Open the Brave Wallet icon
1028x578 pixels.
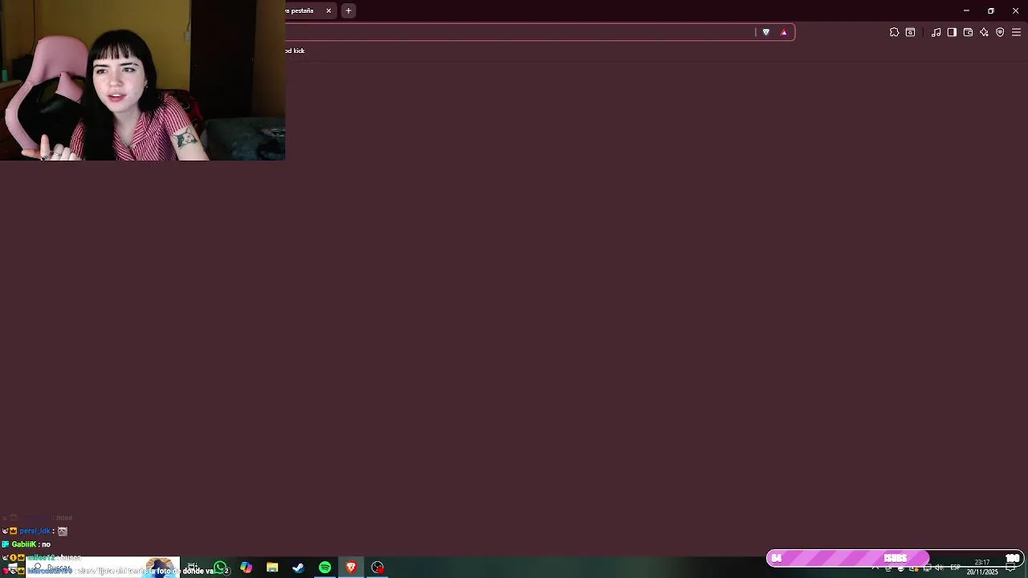click(x=968, y=32)
